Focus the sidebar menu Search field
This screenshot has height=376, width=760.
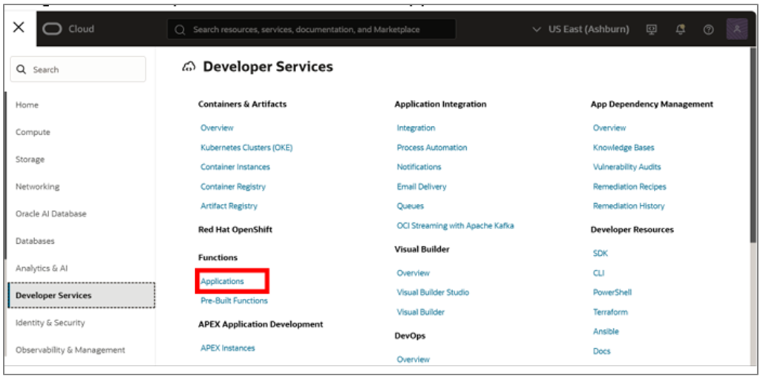coord(78,69)
